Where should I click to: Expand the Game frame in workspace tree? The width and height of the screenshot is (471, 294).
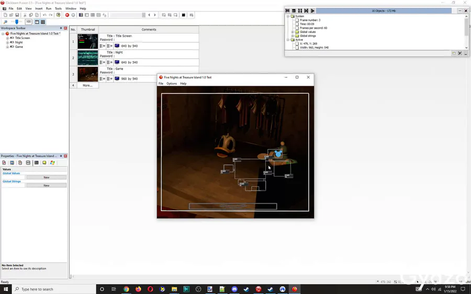7,47
